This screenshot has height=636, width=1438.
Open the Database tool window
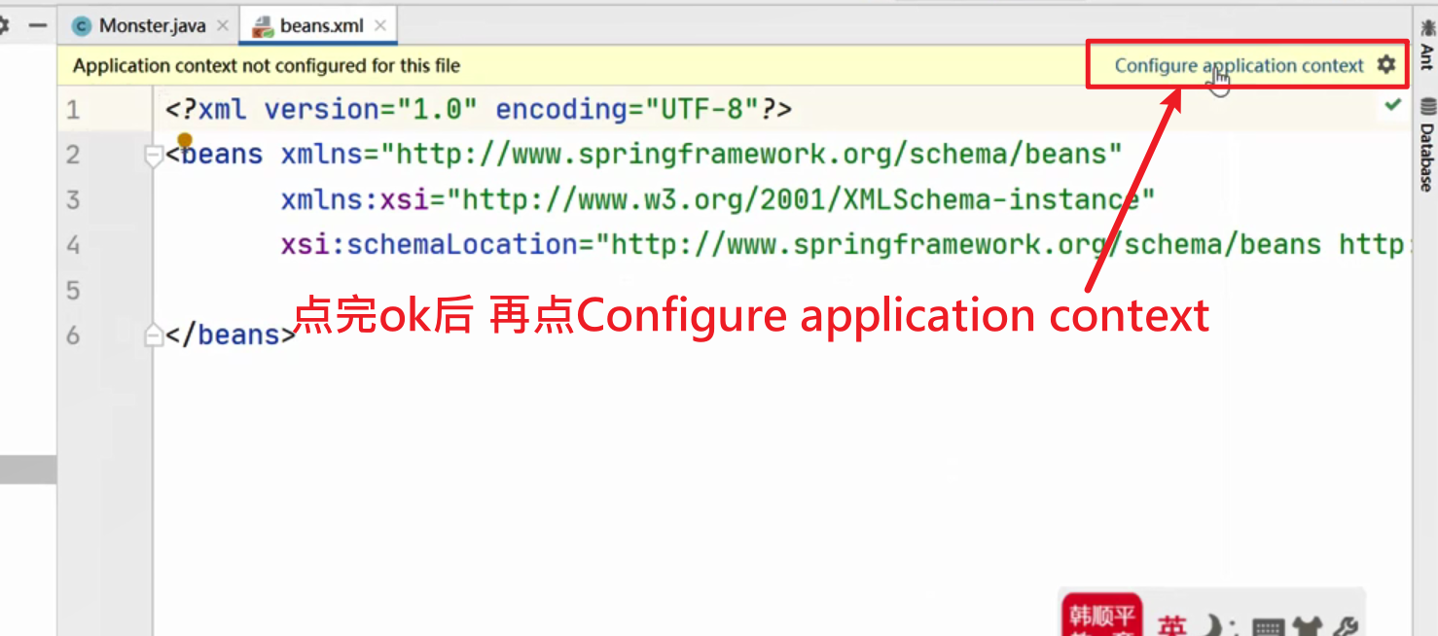pos(1426,144)
